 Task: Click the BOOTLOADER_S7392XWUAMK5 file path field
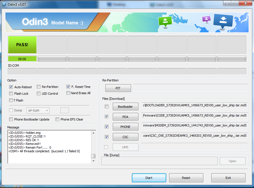[194, 106]
